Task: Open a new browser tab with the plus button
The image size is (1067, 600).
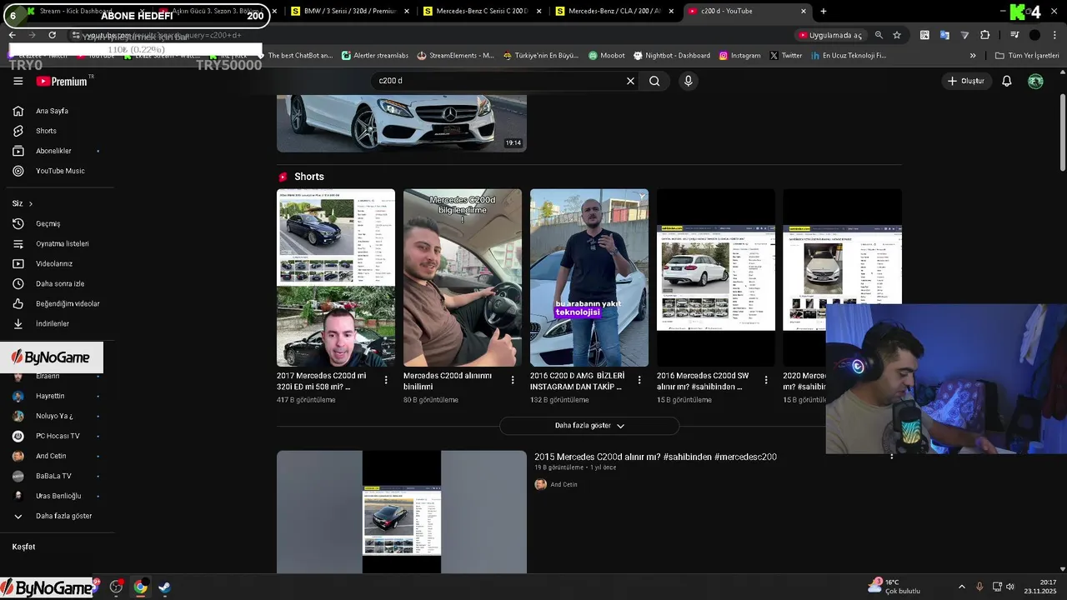Action: [824, 11]
